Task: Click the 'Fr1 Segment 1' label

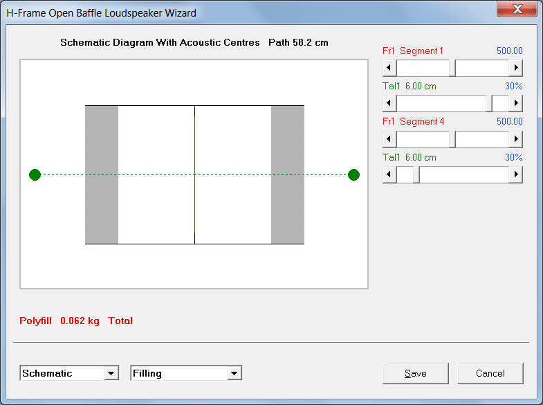Action: point(413,51)
